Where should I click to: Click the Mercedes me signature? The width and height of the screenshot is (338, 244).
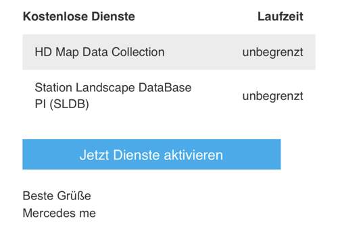[x=59, y=213]
